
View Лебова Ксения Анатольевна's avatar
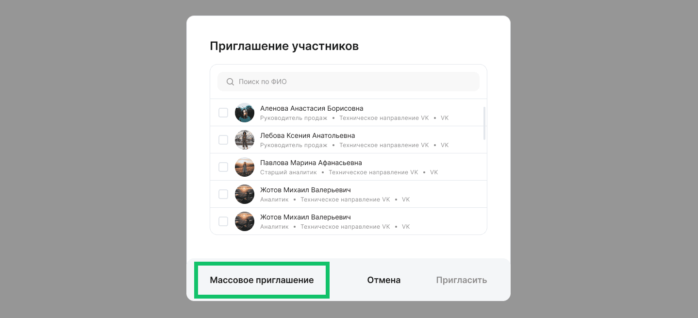click(245, 139)
